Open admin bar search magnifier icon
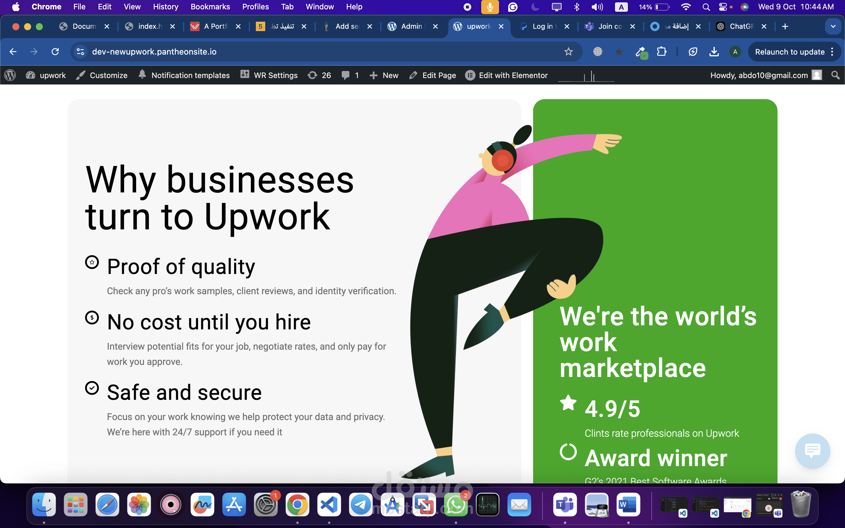Viewport: 845px width, 528px height. tap(835, 75)
